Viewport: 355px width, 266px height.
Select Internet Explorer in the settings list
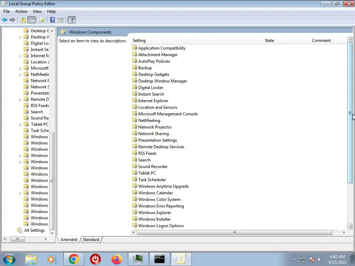click(153, 101)
